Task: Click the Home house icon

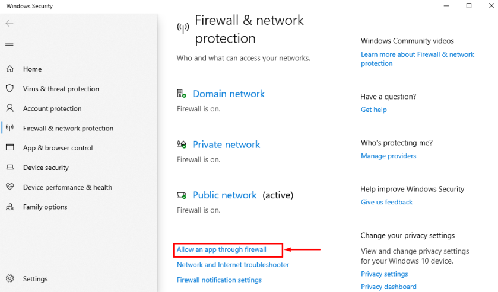Action: coord(9,69)
